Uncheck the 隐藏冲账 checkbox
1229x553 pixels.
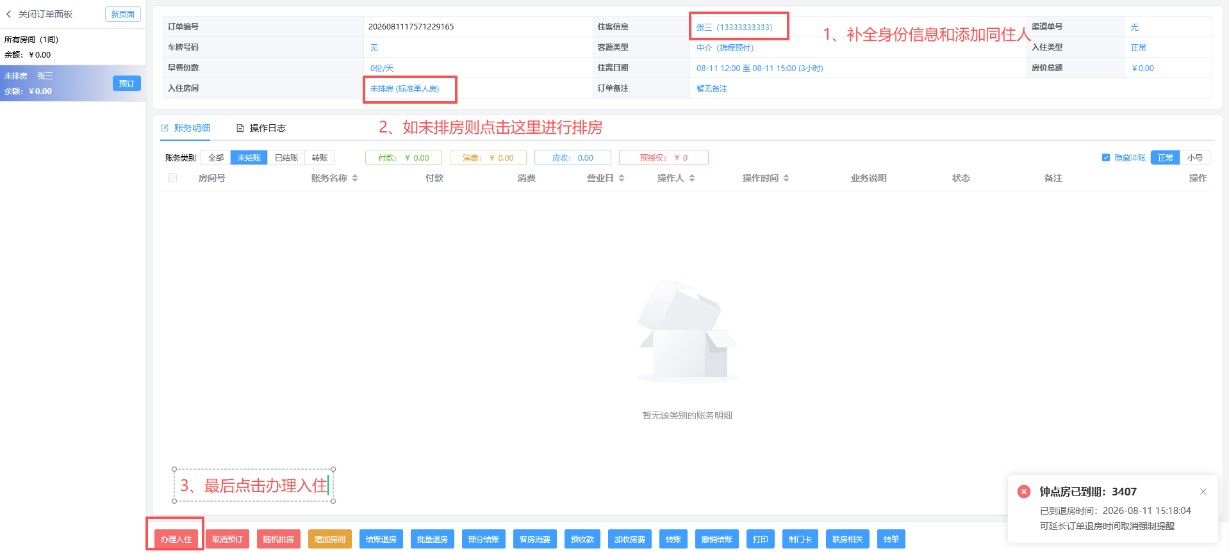click(x=1106, y=157)
